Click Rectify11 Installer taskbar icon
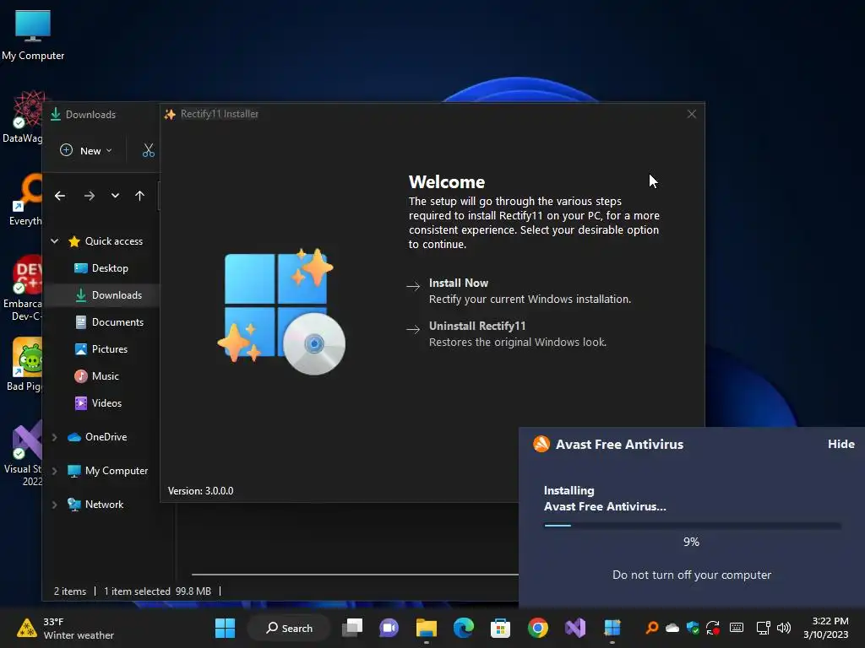 click(612, 628)
